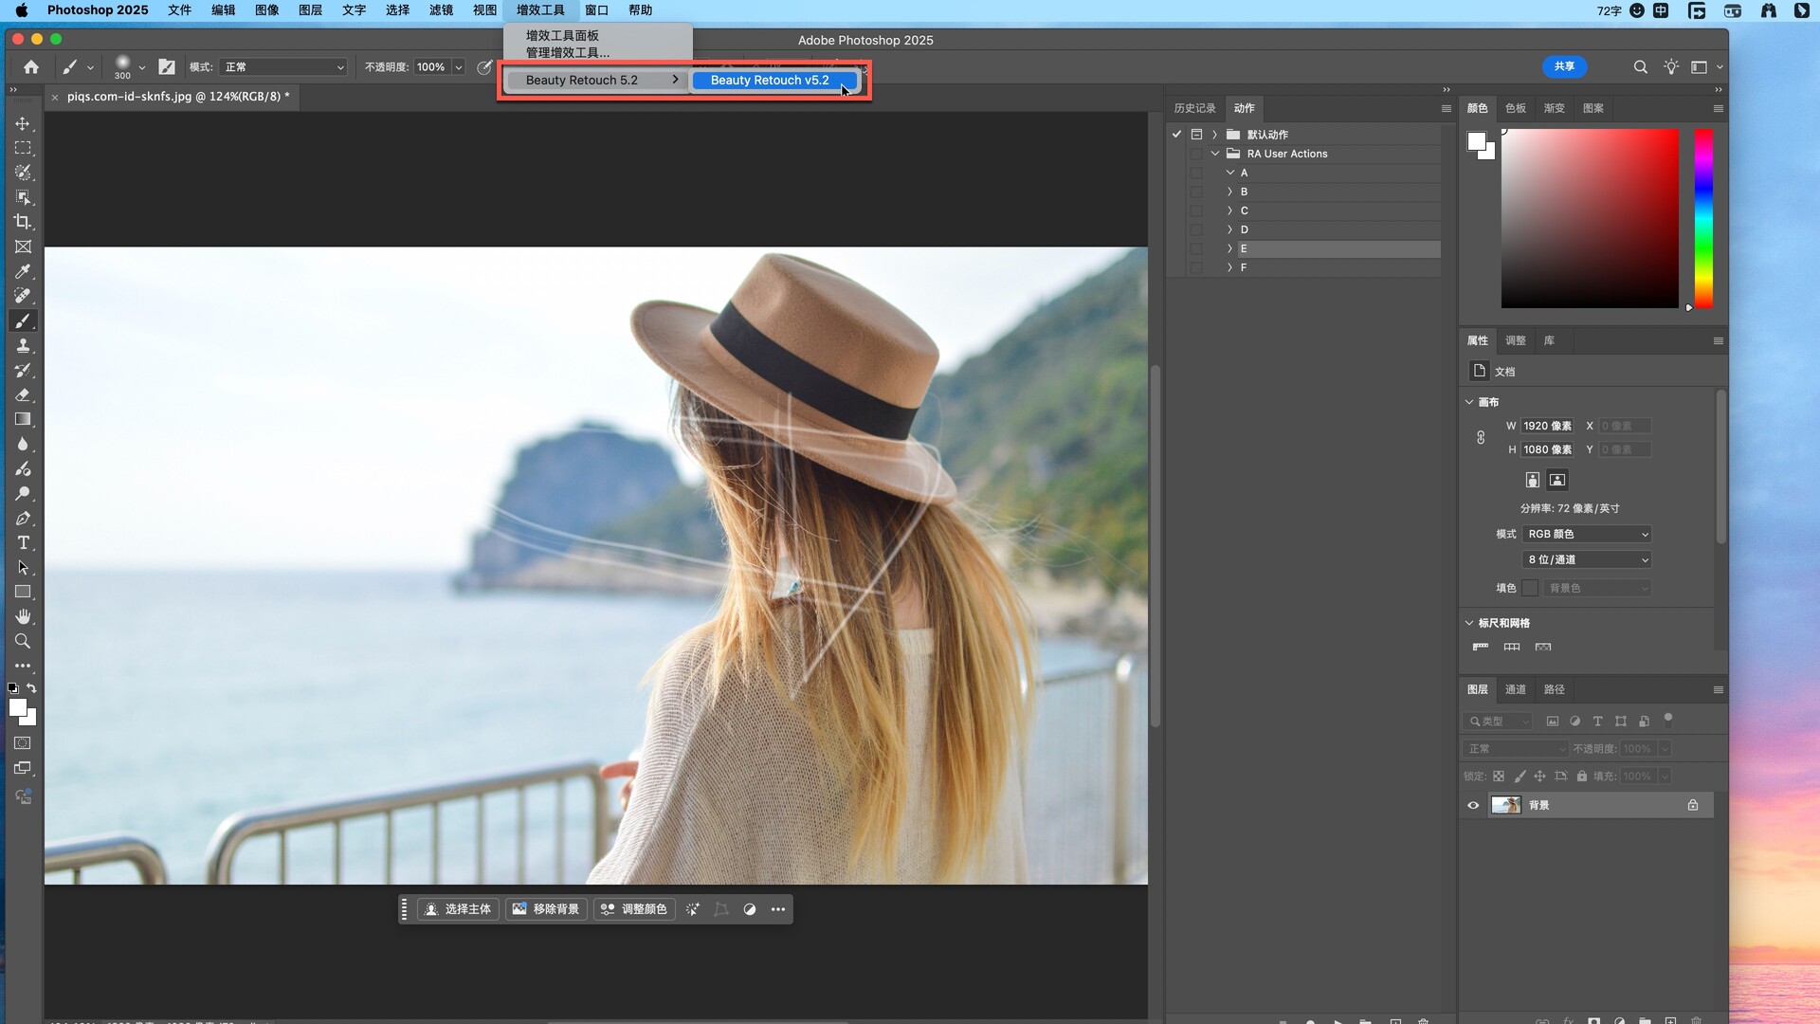The image size is (1820, 1024).
Task: Select the Gradient tool
Action: click(x=23, y=419)
